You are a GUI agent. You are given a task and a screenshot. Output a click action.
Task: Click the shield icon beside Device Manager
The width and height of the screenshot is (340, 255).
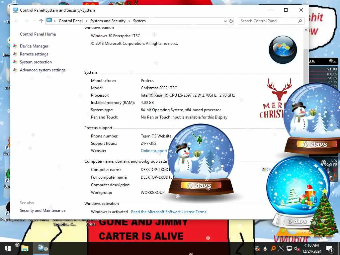[15, 46]
